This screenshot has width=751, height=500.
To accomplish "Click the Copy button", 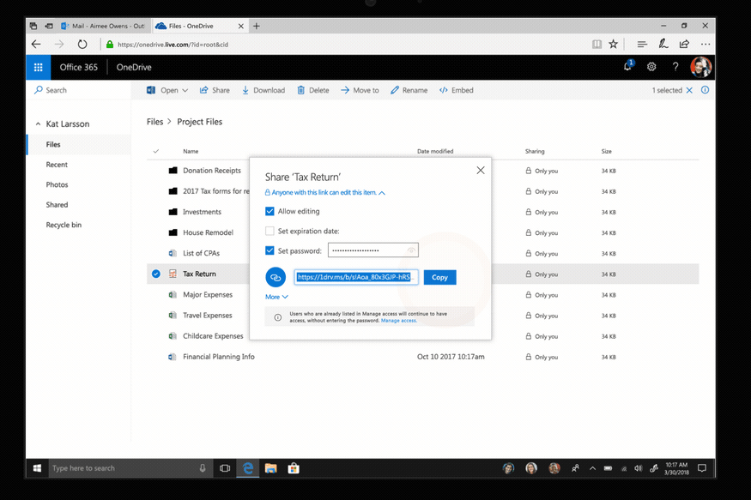I will point(439,277).
